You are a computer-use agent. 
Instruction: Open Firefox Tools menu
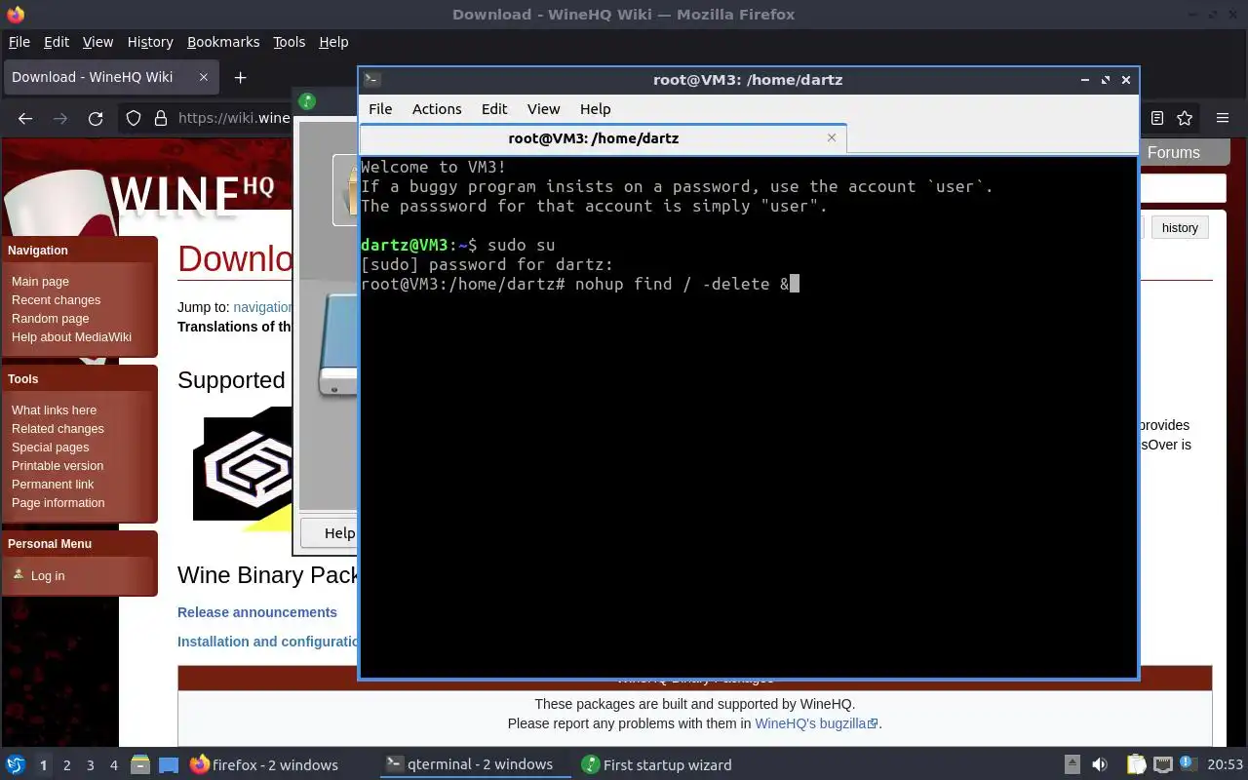289,42
